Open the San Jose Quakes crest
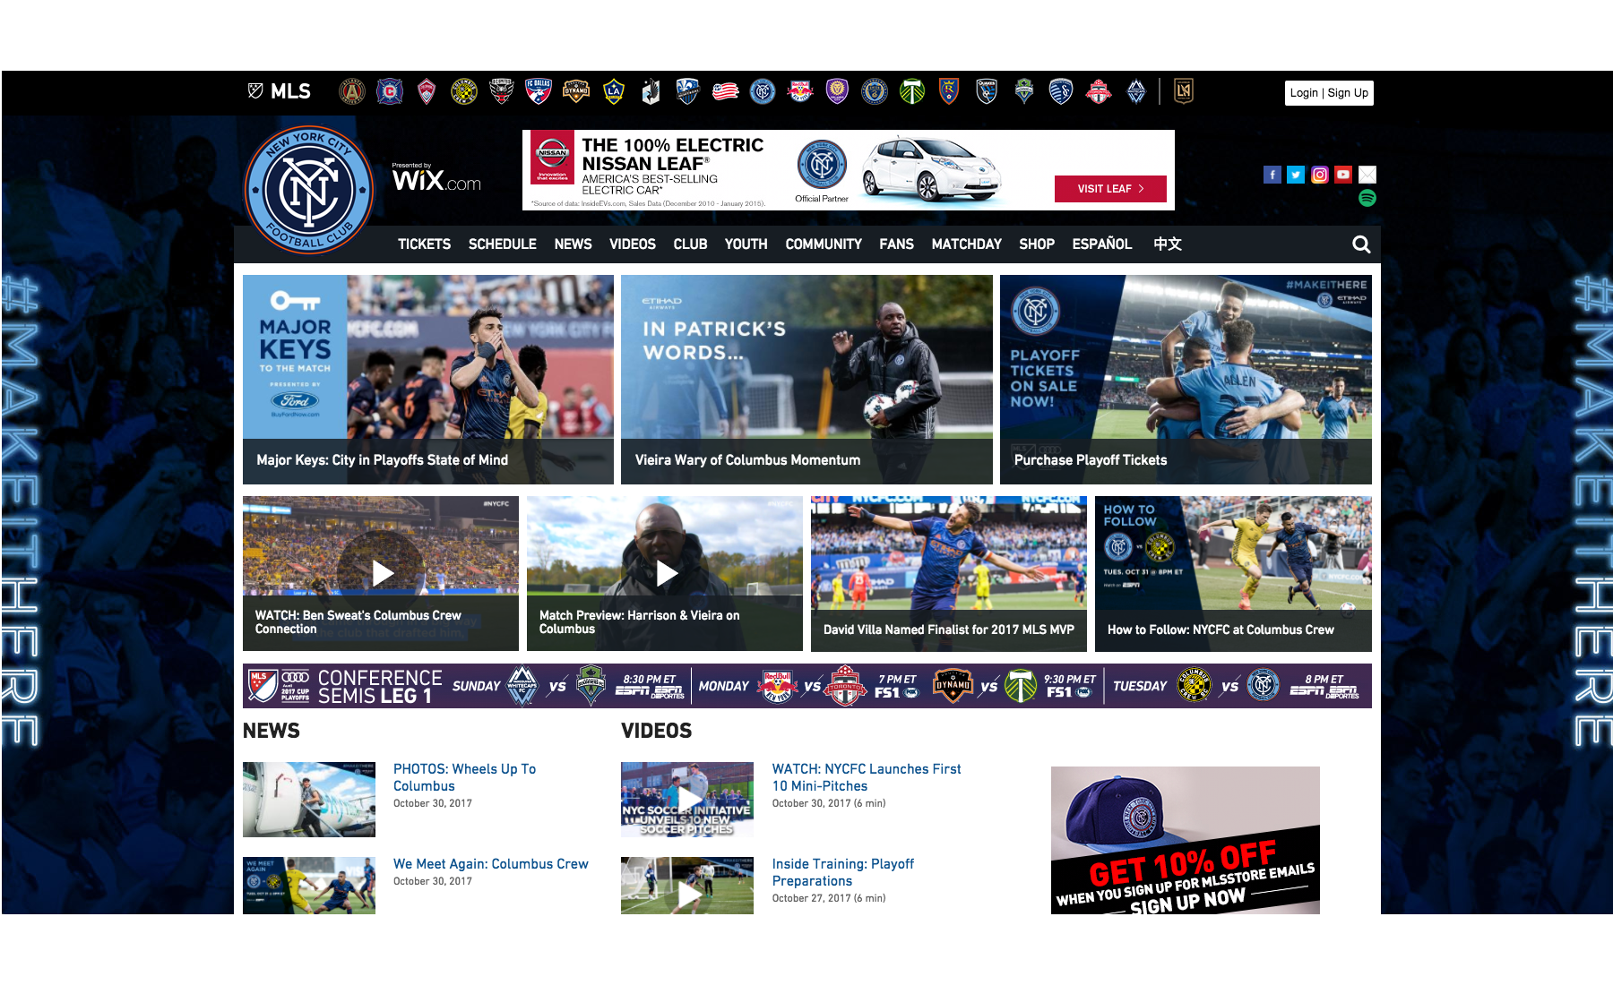The height and width of the screenshot is (985, 1613). [x=987, y=91]
